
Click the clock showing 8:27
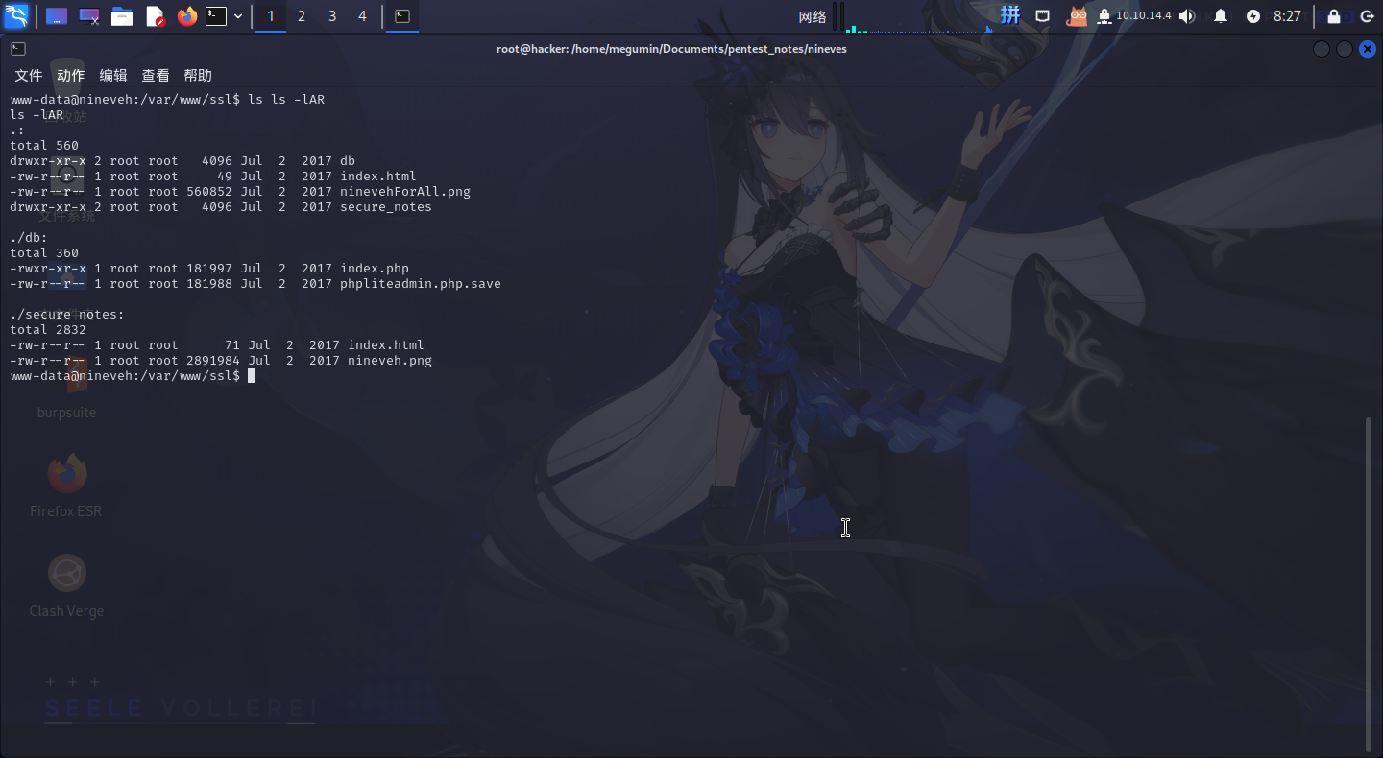(x=1287, y=16)
